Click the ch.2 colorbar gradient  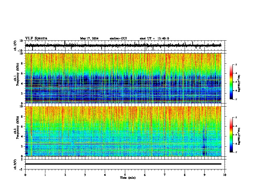click(231, 135)
